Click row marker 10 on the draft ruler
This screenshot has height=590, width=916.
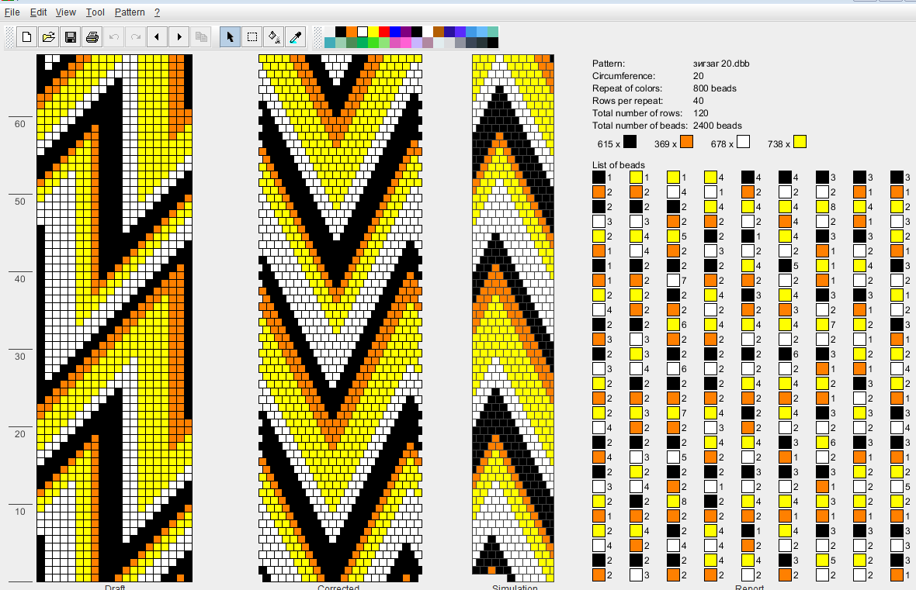(20, 512)
